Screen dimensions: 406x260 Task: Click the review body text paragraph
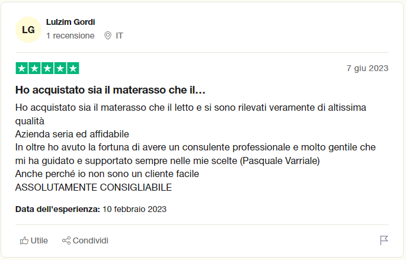196,147
